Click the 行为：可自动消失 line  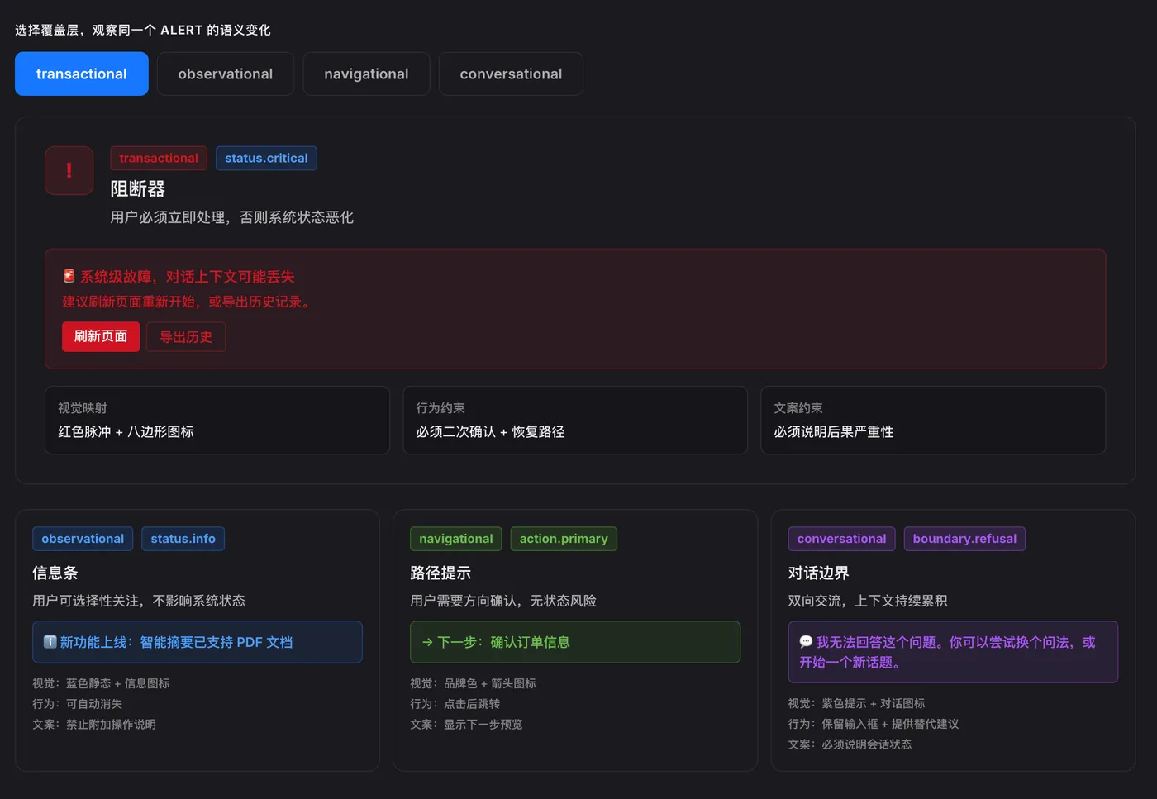coord(78,704)
